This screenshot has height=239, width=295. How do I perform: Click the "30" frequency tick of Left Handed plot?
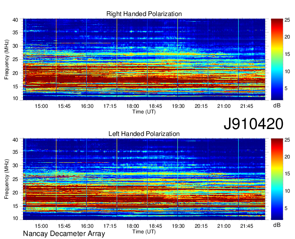(16, 165)
